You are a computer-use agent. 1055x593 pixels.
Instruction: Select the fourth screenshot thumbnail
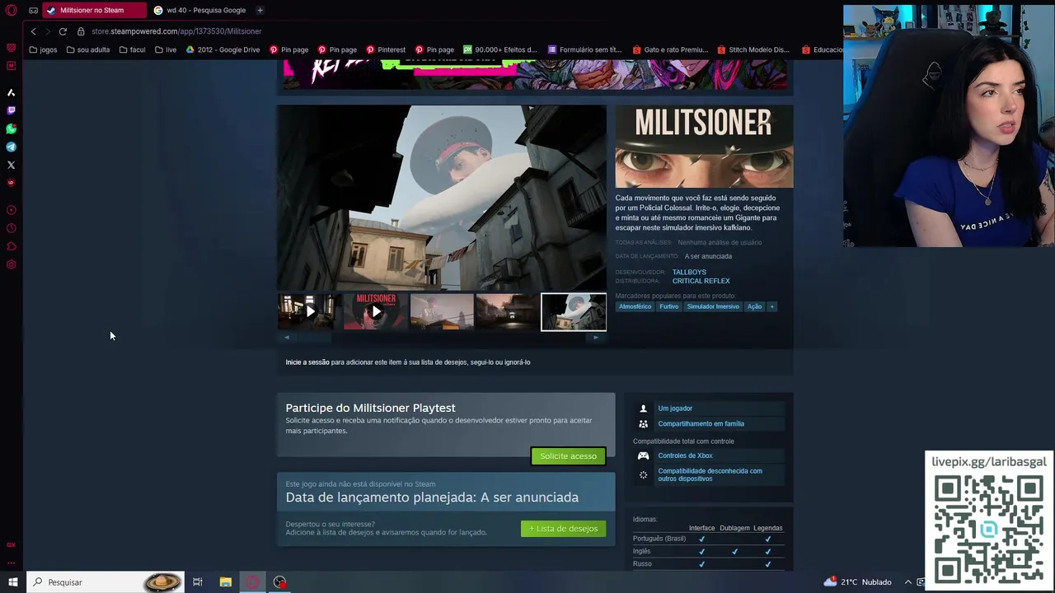507,311
